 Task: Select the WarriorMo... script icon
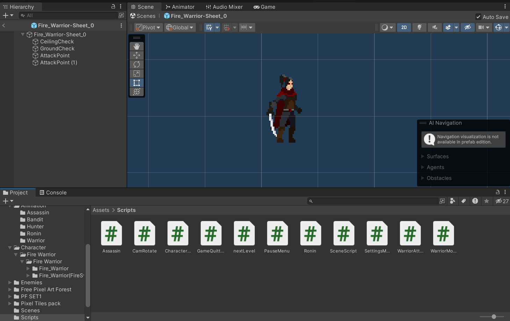tap(444, 233)
